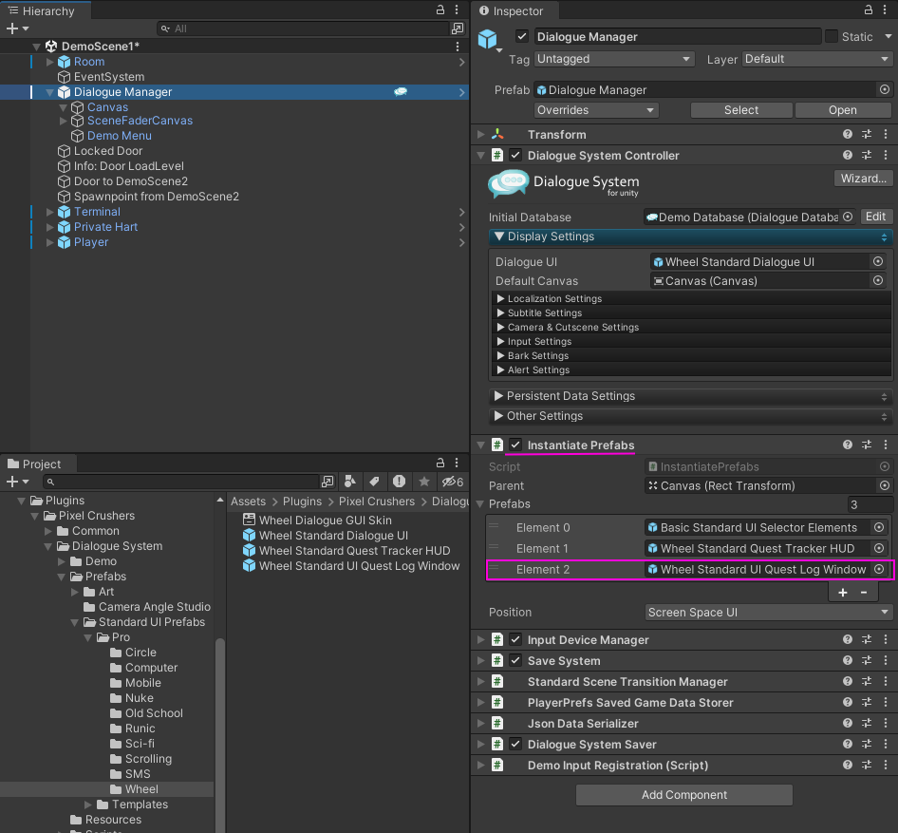Open the Position dropdown set to Screen Space UI
This screenshot has height=833, width=898.
click(769, 612)
